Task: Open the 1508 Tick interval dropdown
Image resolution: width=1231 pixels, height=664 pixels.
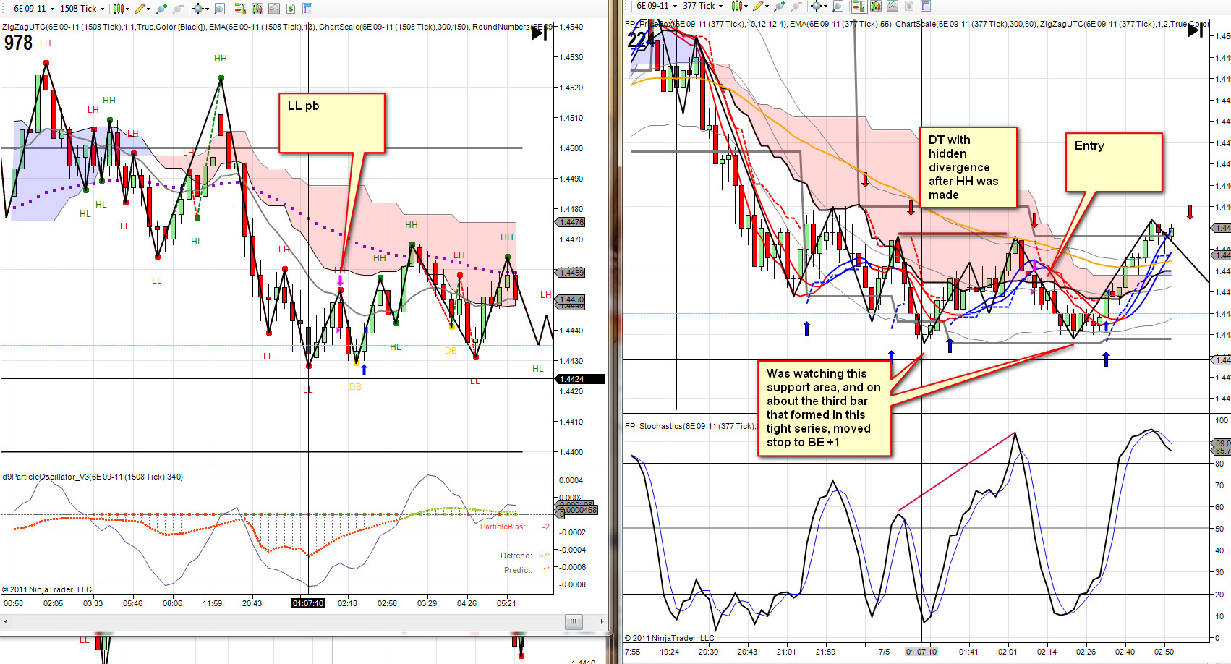Action: click(x=82, y=9)
